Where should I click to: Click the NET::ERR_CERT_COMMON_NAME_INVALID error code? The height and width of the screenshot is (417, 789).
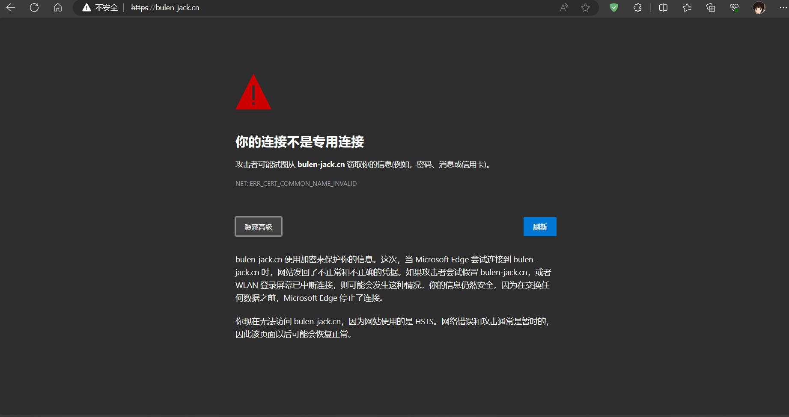[x=296, y=184]
